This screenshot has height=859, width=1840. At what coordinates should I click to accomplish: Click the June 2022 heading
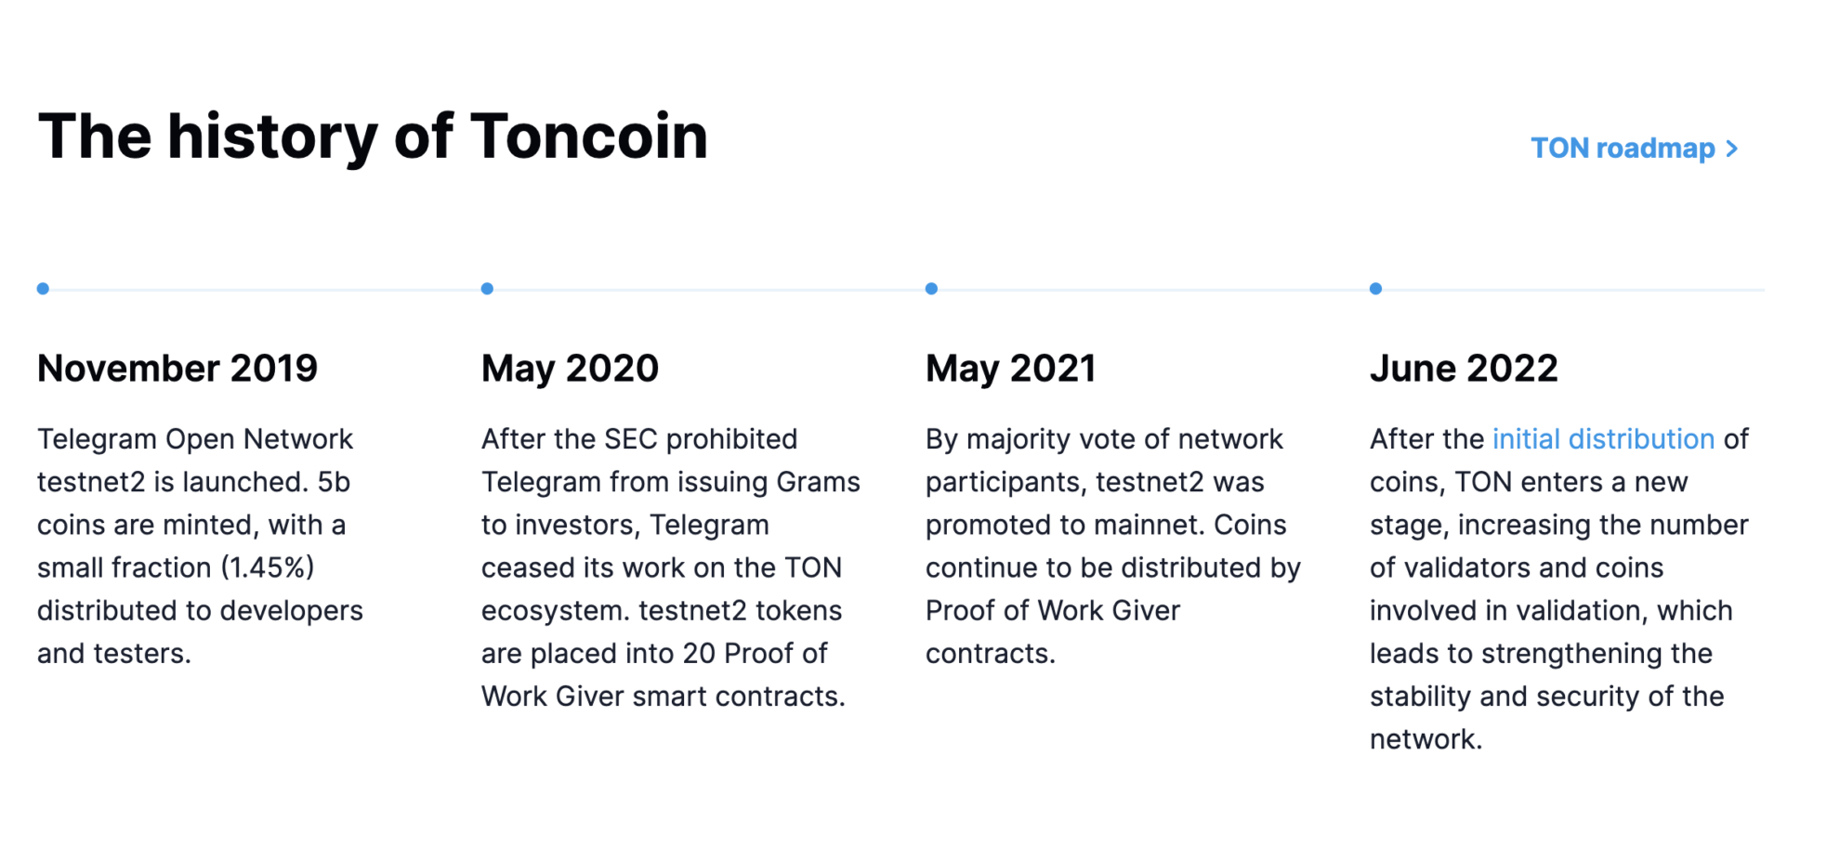[1463, 368]
